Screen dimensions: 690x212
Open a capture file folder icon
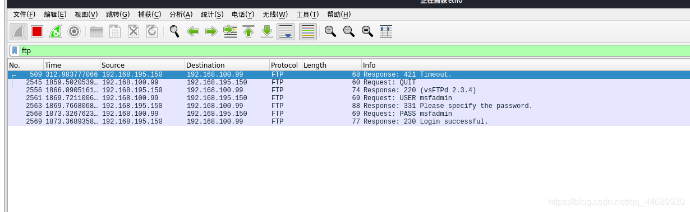[96, 31]
